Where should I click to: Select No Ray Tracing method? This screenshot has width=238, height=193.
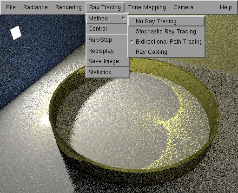pos(166,21)
